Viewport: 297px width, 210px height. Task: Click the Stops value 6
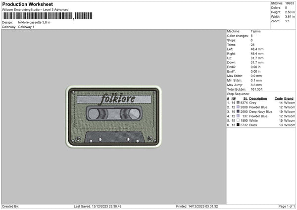coord(251,40)
